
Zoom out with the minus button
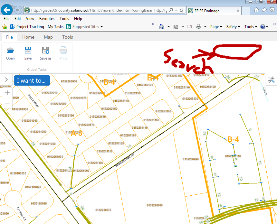7,103
